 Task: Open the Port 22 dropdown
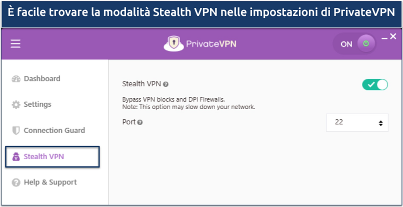click(356, 122)
